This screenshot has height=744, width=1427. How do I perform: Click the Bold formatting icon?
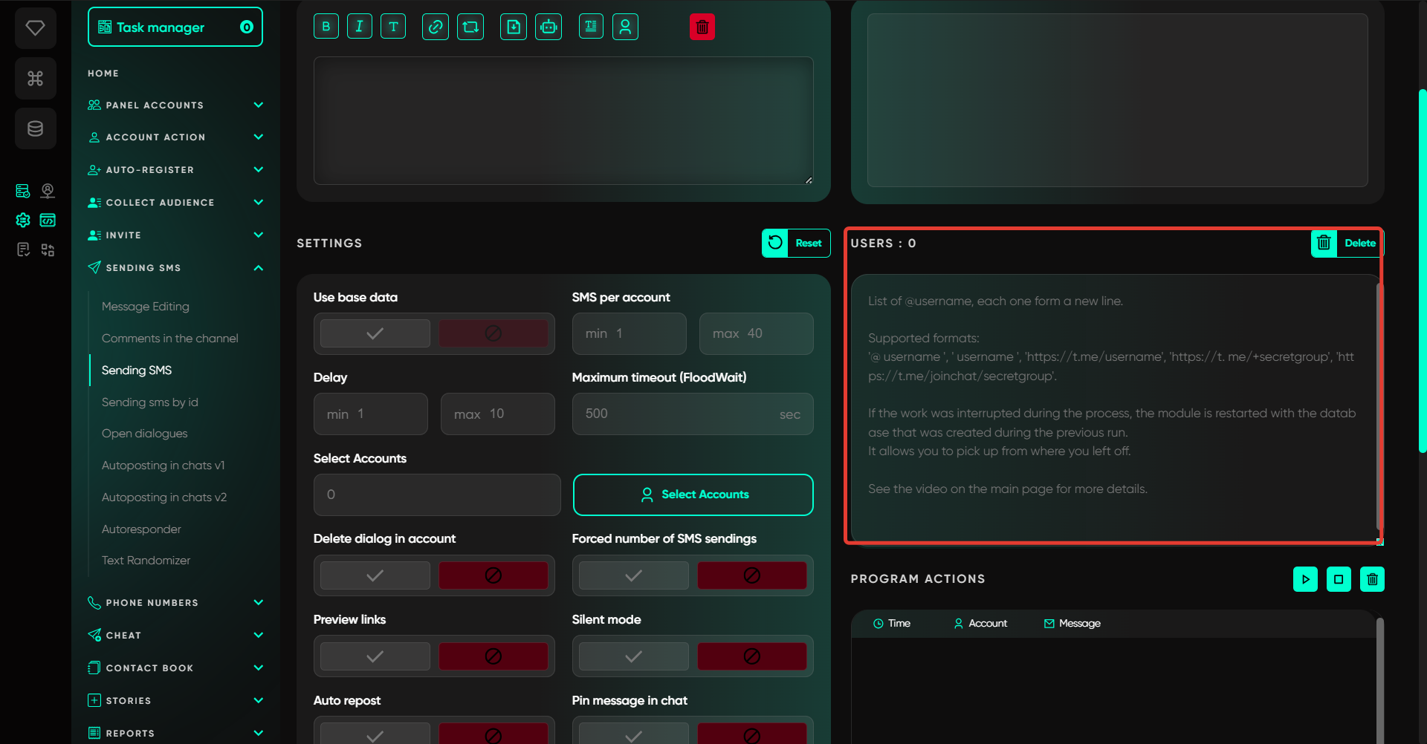click(x=326, y=27)
